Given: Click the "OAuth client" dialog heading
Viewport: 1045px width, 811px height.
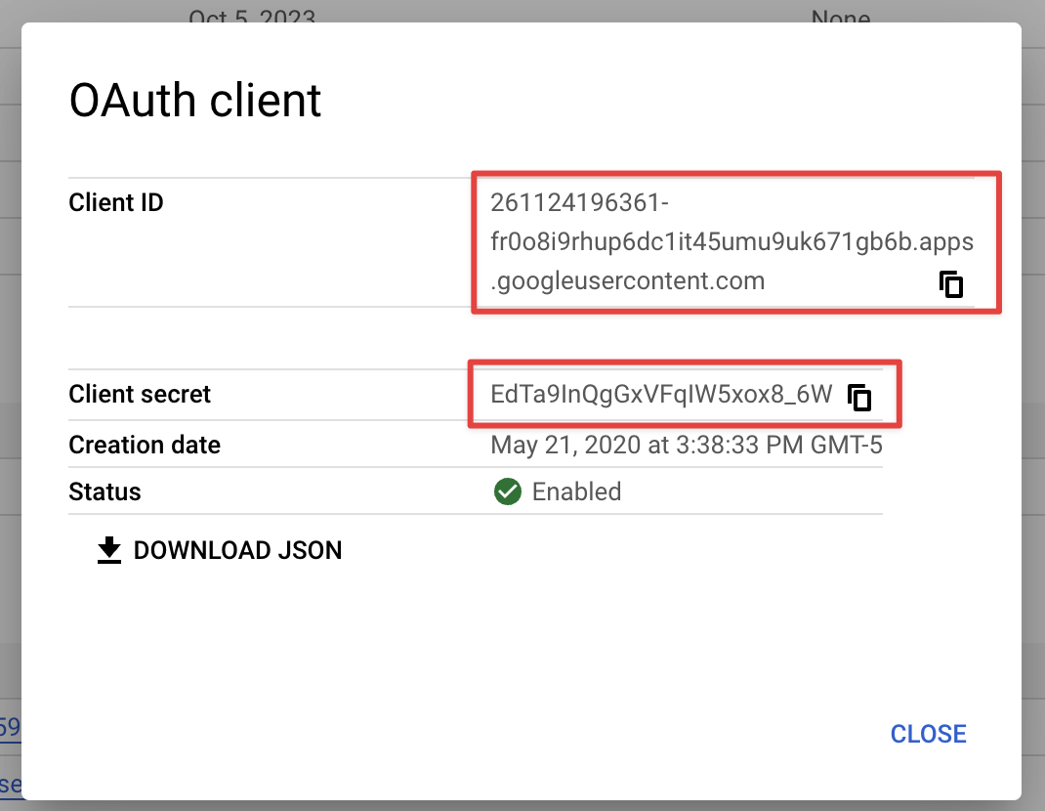Looking at the screenshot, I should click(194, 101).
